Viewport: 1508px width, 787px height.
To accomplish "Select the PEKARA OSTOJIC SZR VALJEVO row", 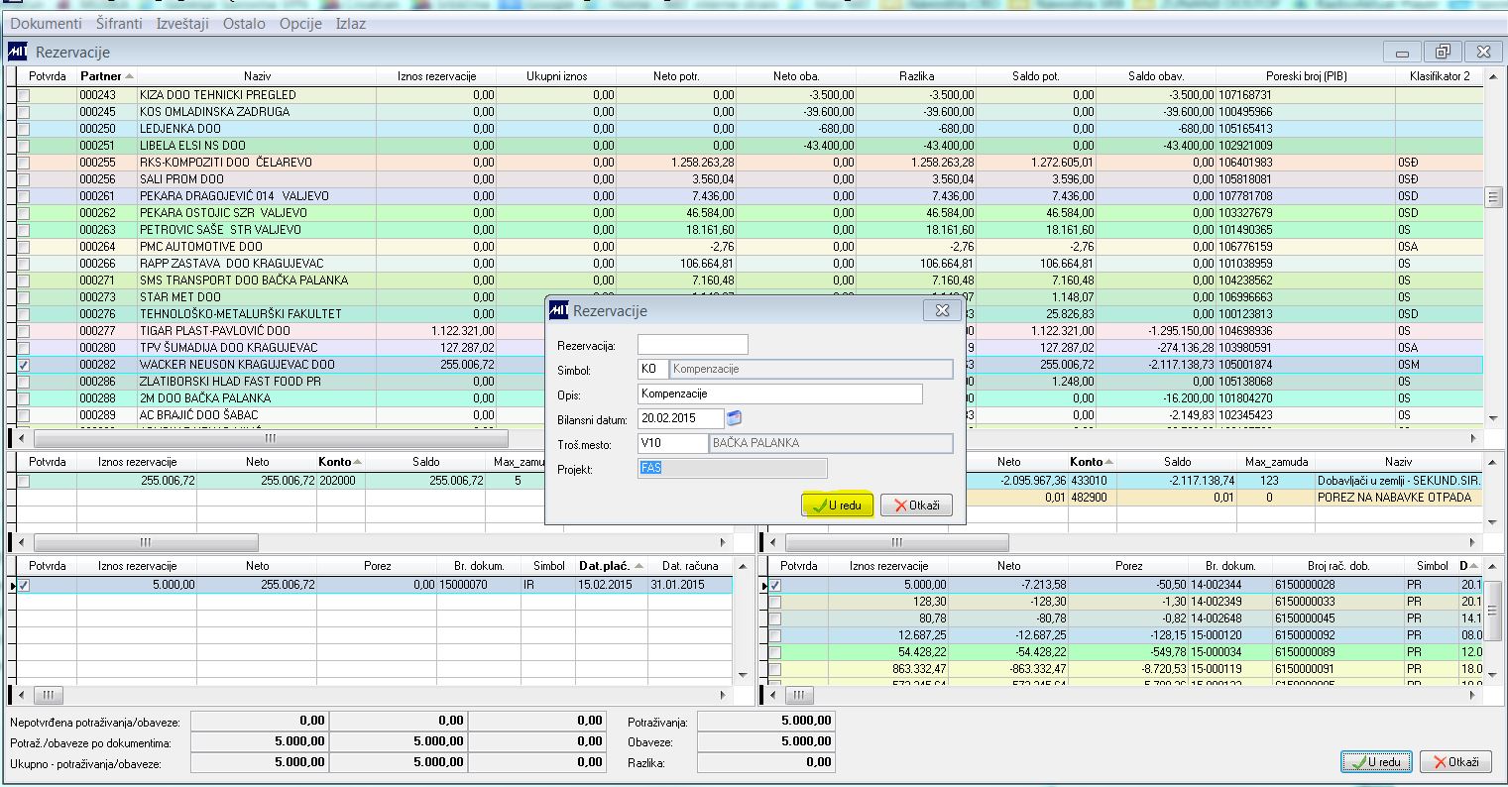I will 750,213.
